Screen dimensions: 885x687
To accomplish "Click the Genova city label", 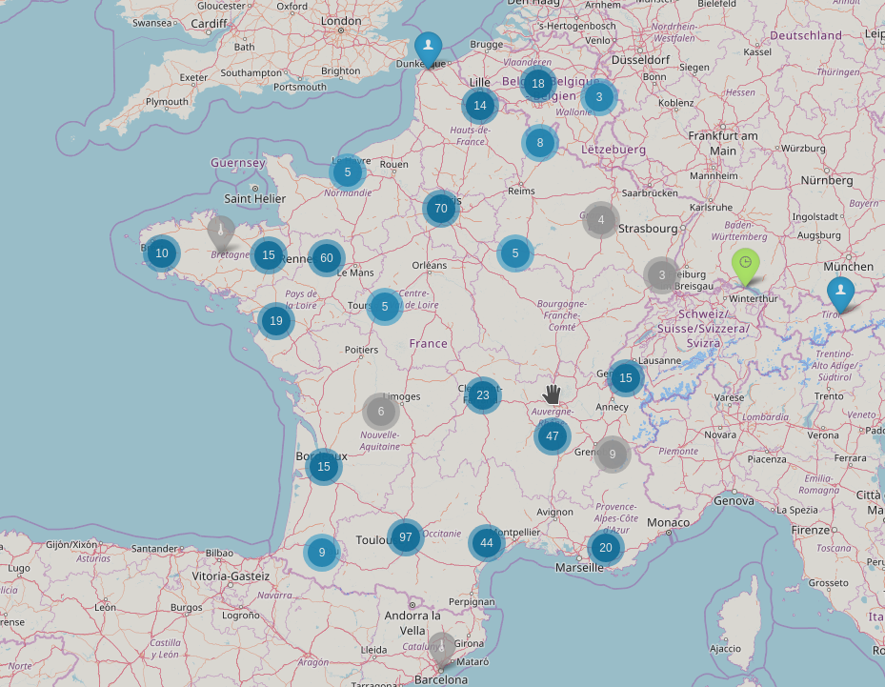I will pos(734,500).
